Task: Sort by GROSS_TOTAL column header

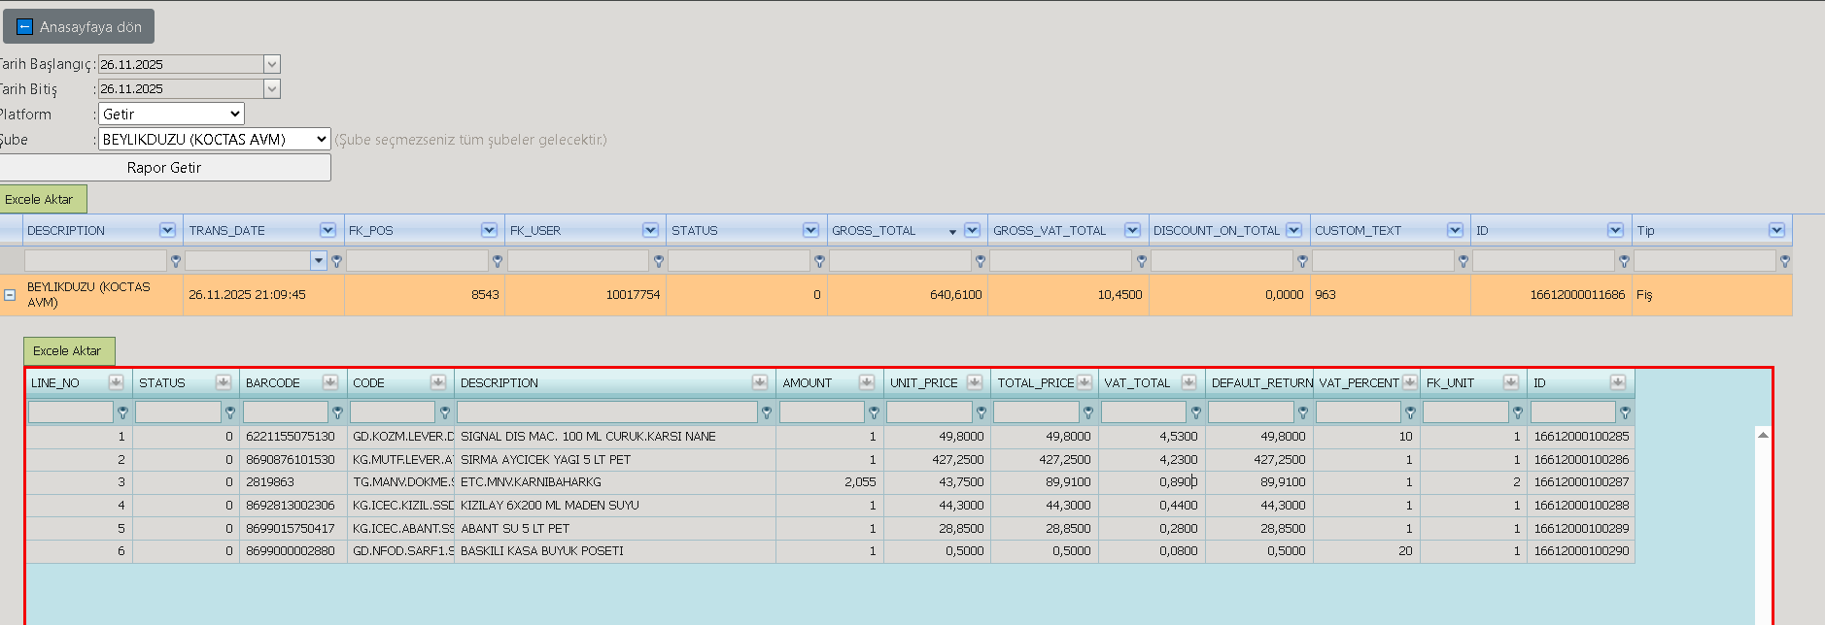Action: pyautogui.click(x=874, y=230)
